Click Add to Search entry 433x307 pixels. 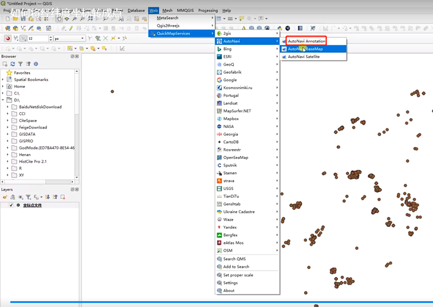pyautogui.click(x=247, y=267)
